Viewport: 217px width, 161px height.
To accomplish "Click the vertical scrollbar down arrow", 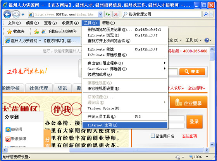I will pyautogui.click(x=212, y=144).
